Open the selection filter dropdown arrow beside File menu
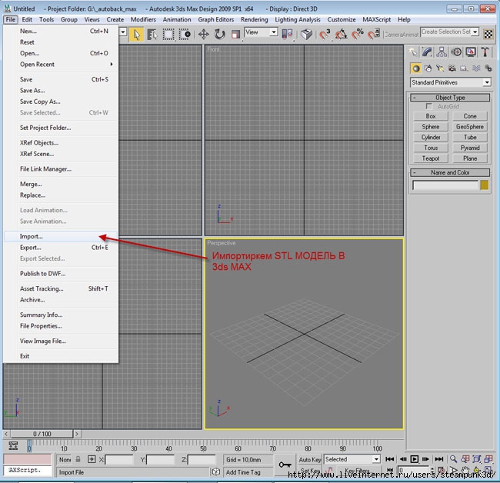The height and width of the screenshot is (483, 500). (x=123, y=32)
